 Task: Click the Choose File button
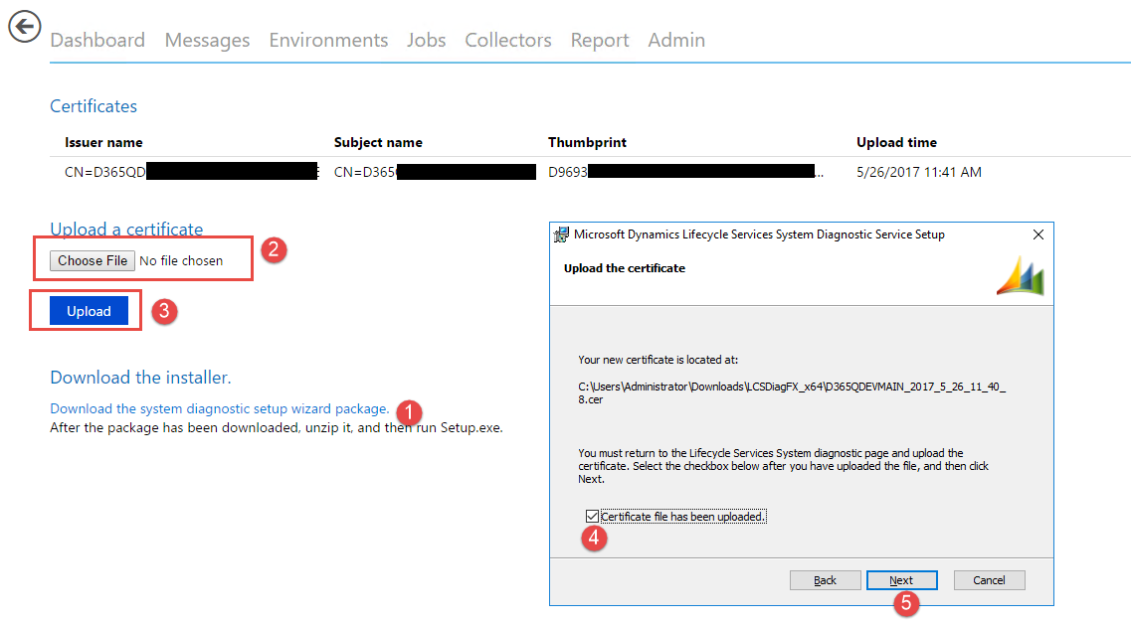93,260
